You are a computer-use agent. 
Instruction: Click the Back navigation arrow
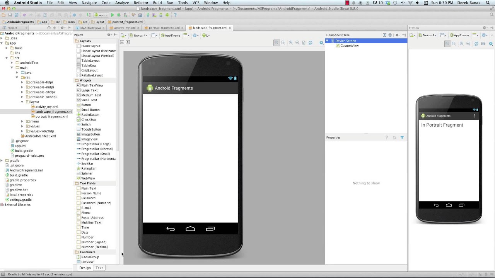pyautogui.click(x=74, y=15)
